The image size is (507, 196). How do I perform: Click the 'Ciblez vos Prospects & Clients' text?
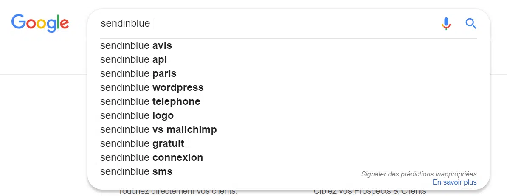[x=370, y=192]
